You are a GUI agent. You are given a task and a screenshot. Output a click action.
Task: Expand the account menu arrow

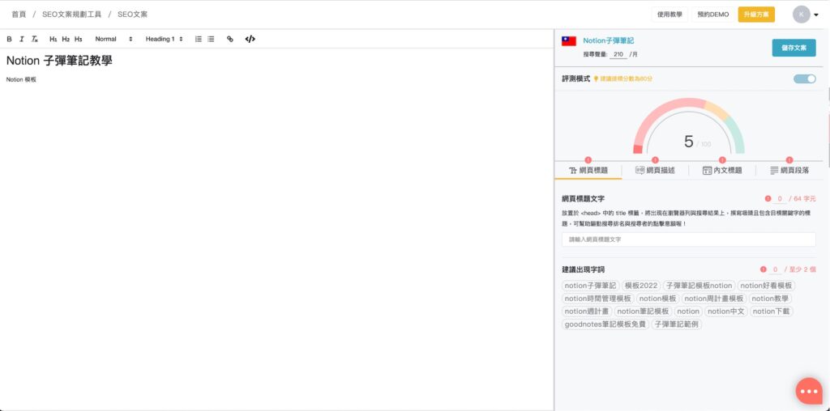pyautogui.click(x=816, y=15)
